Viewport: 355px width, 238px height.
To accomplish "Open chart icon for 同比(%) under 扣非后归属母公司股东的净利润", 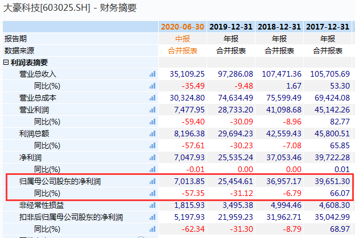I will (x=152, y=229).
